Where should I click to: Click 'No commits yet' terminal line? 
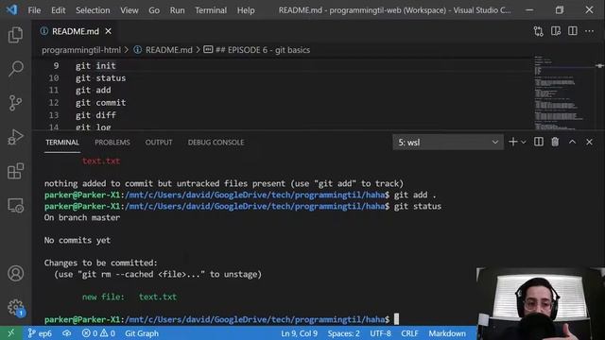click(78, 240)
